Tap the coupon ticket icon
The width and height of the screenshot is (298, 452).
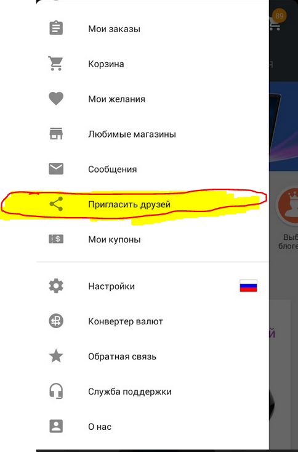click(56, 239)
